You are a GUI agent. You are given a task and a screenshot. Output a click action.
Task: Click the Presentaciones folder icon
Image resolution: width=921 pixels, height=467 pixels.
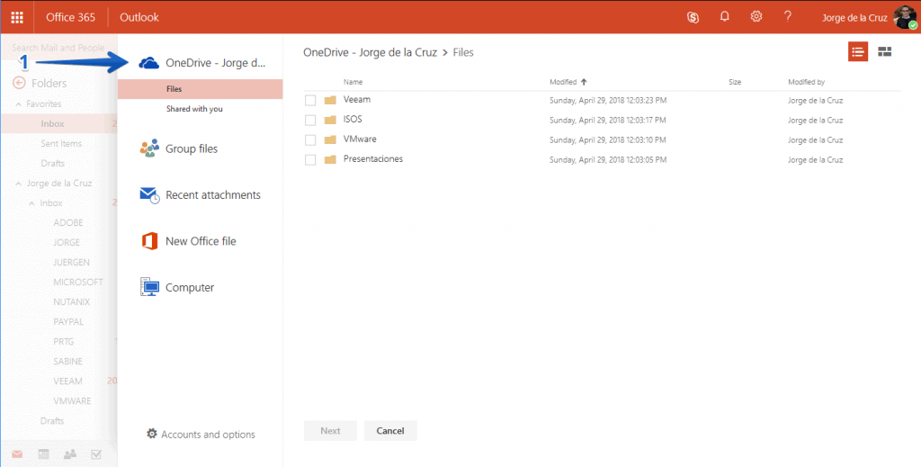pos(330,159)
